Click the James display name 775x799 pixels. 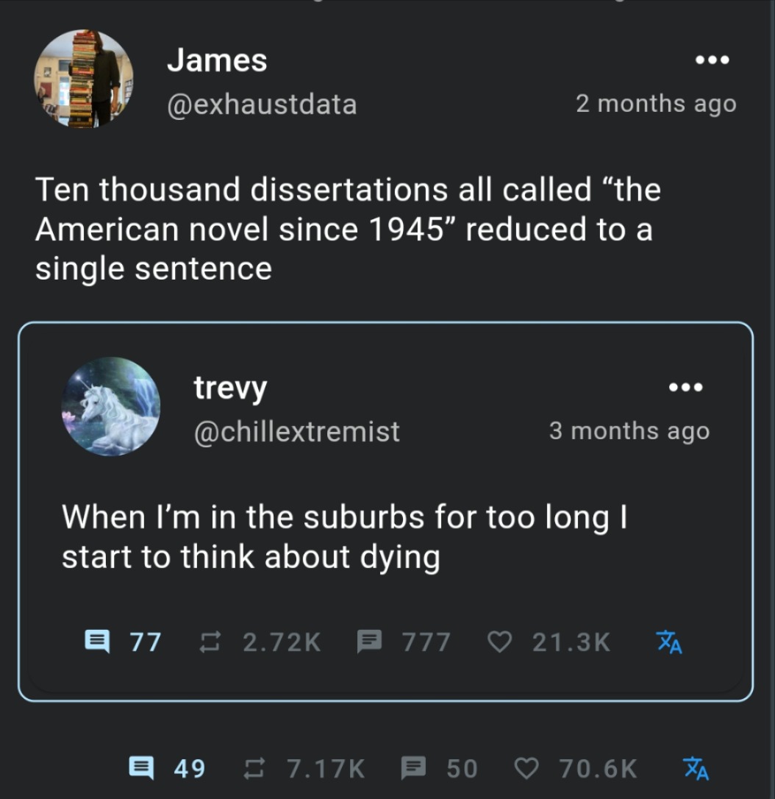217,60
